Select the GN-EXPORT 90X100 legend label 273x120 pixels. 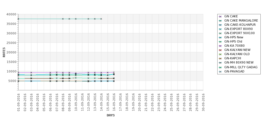pyautogui.click(x=239, y=33)
